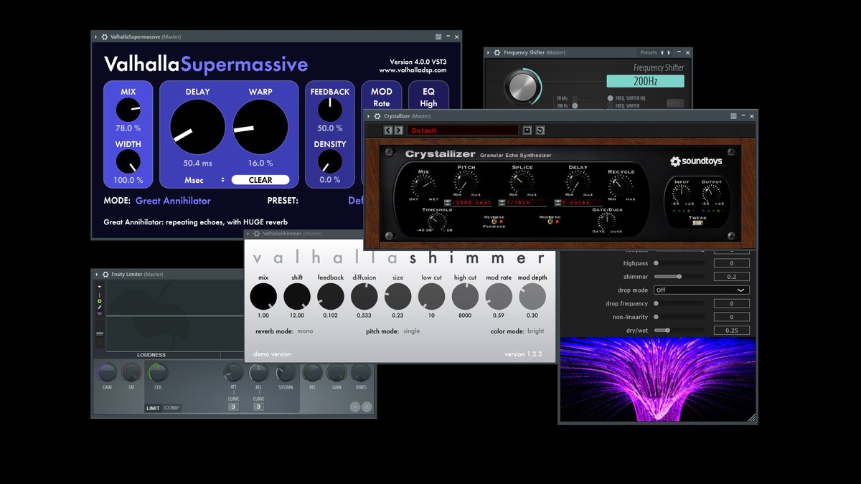Select the LIMIT tab in Fruity Limiter
The image size is (861, 484).
154,408
